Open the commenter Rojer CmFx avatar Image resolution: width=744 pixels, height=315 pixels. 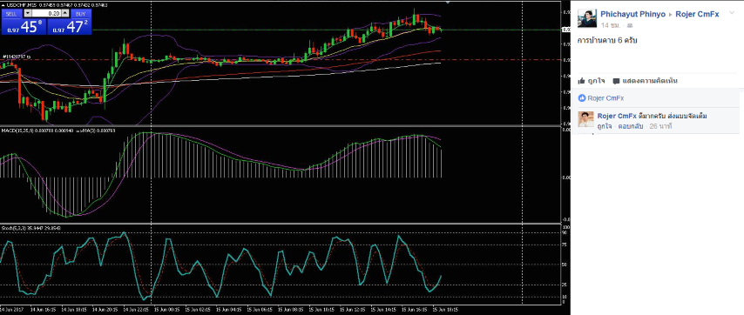[x=585, y=119]
